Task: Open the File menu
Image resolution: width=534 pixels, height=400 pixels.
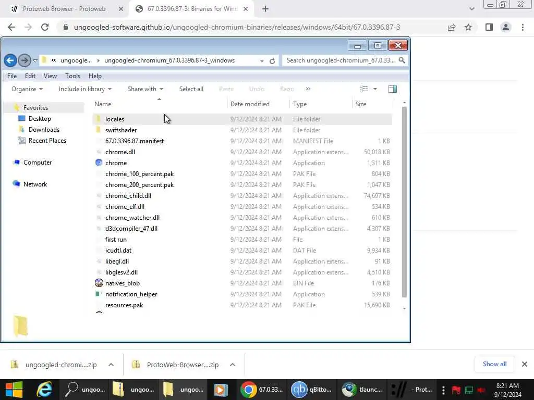Action: click(x=12, y=76)
